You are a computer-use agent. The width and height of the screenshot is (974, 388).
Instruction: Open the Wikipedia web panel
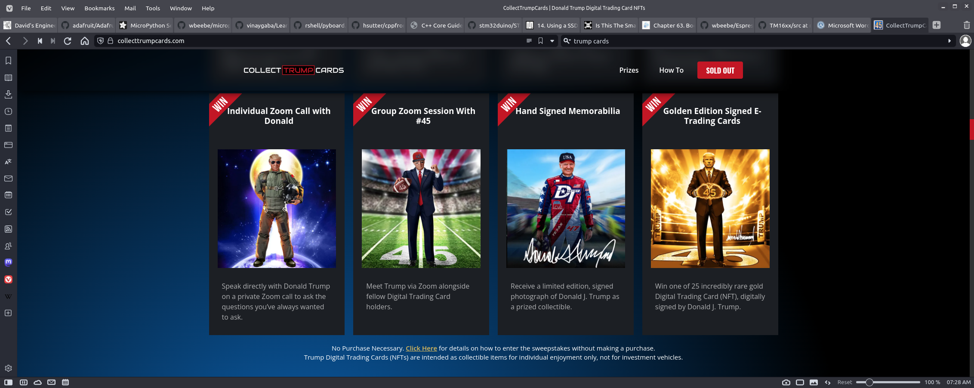coord(8,296)
